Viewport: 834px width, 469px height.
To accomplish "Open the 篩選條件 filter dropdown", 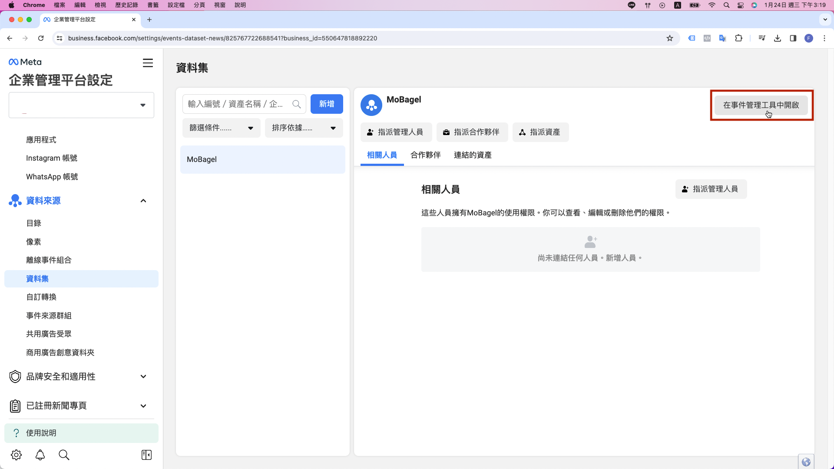I will tap(222, 128).
